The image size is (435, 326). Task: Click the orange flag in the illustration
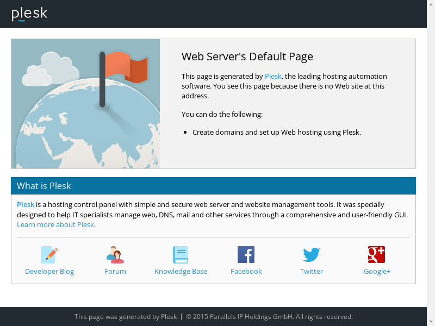tap(126, 67)
